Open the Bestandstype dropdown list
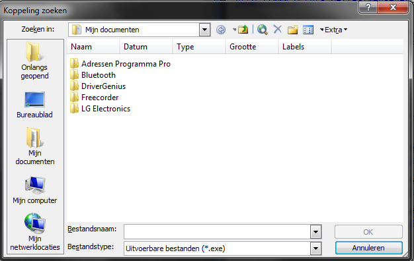This screenshot has width=414, height=261. coord(315,248)
